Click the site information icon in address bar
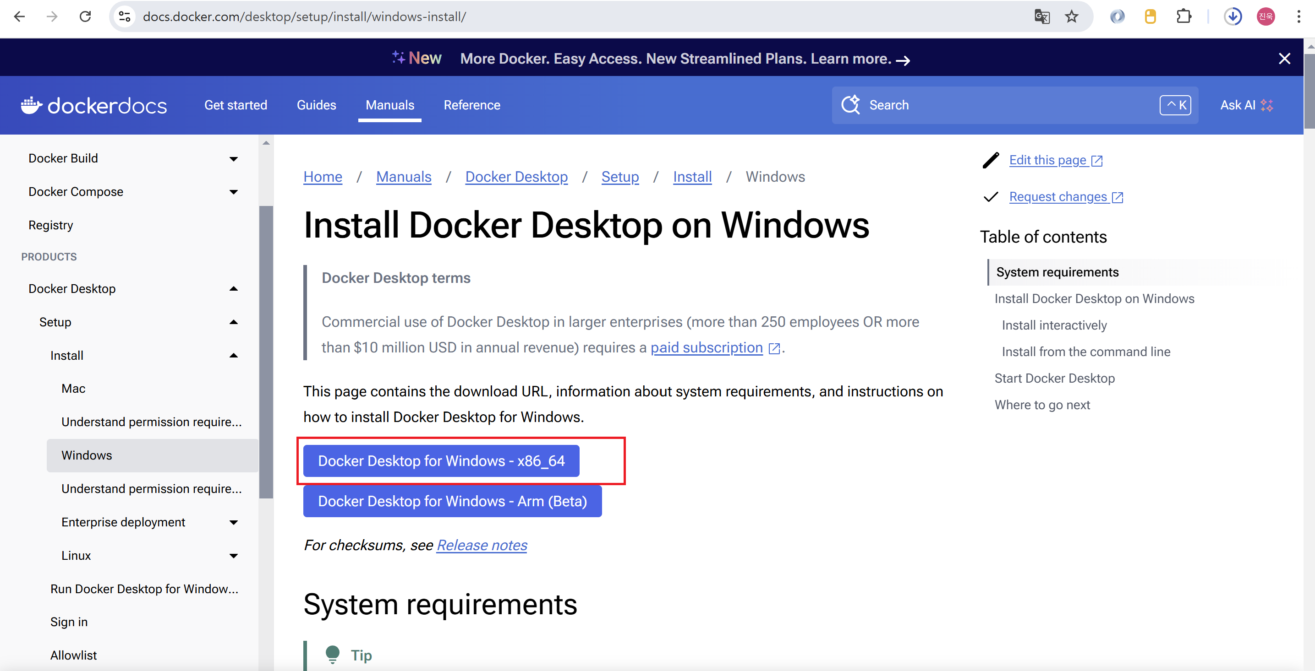 pyautogui.click(x=125, y=17)
